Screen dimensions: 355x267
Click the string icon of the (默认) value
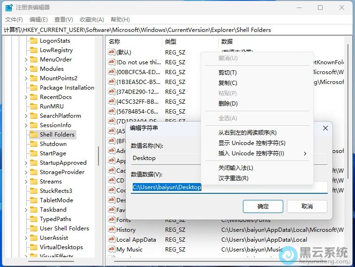112,53
